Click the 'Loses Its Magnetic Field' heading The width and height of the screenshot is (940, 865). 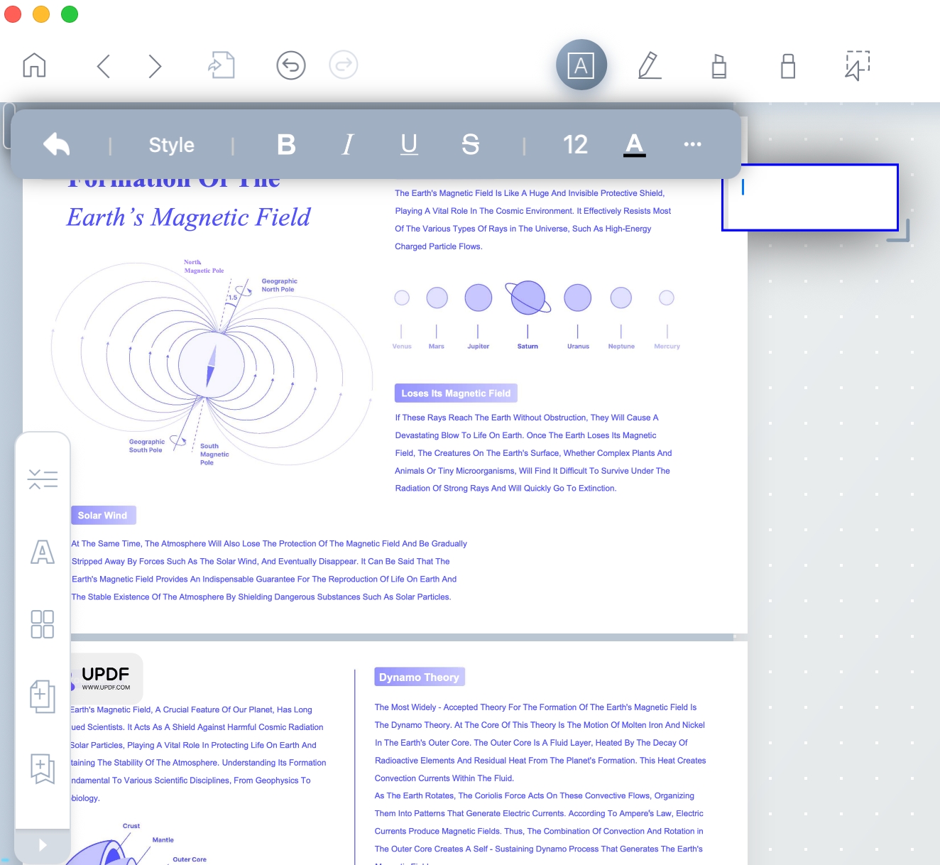click(x=456, y=393)
